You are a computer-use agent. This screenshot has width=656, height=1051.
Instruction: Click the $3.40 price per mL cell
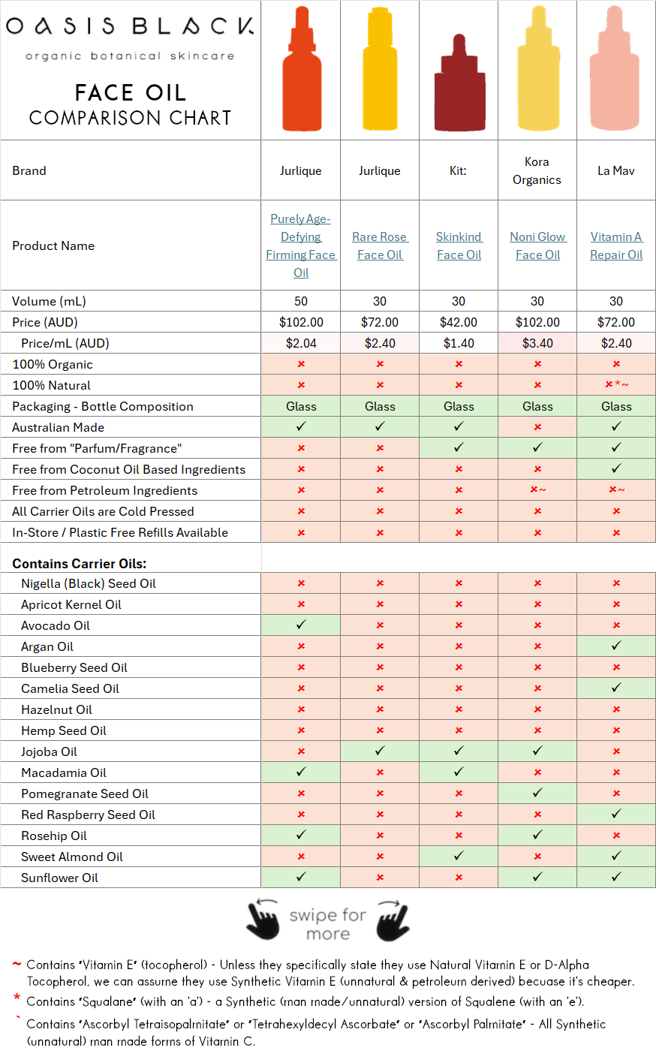tap(537, 343)
